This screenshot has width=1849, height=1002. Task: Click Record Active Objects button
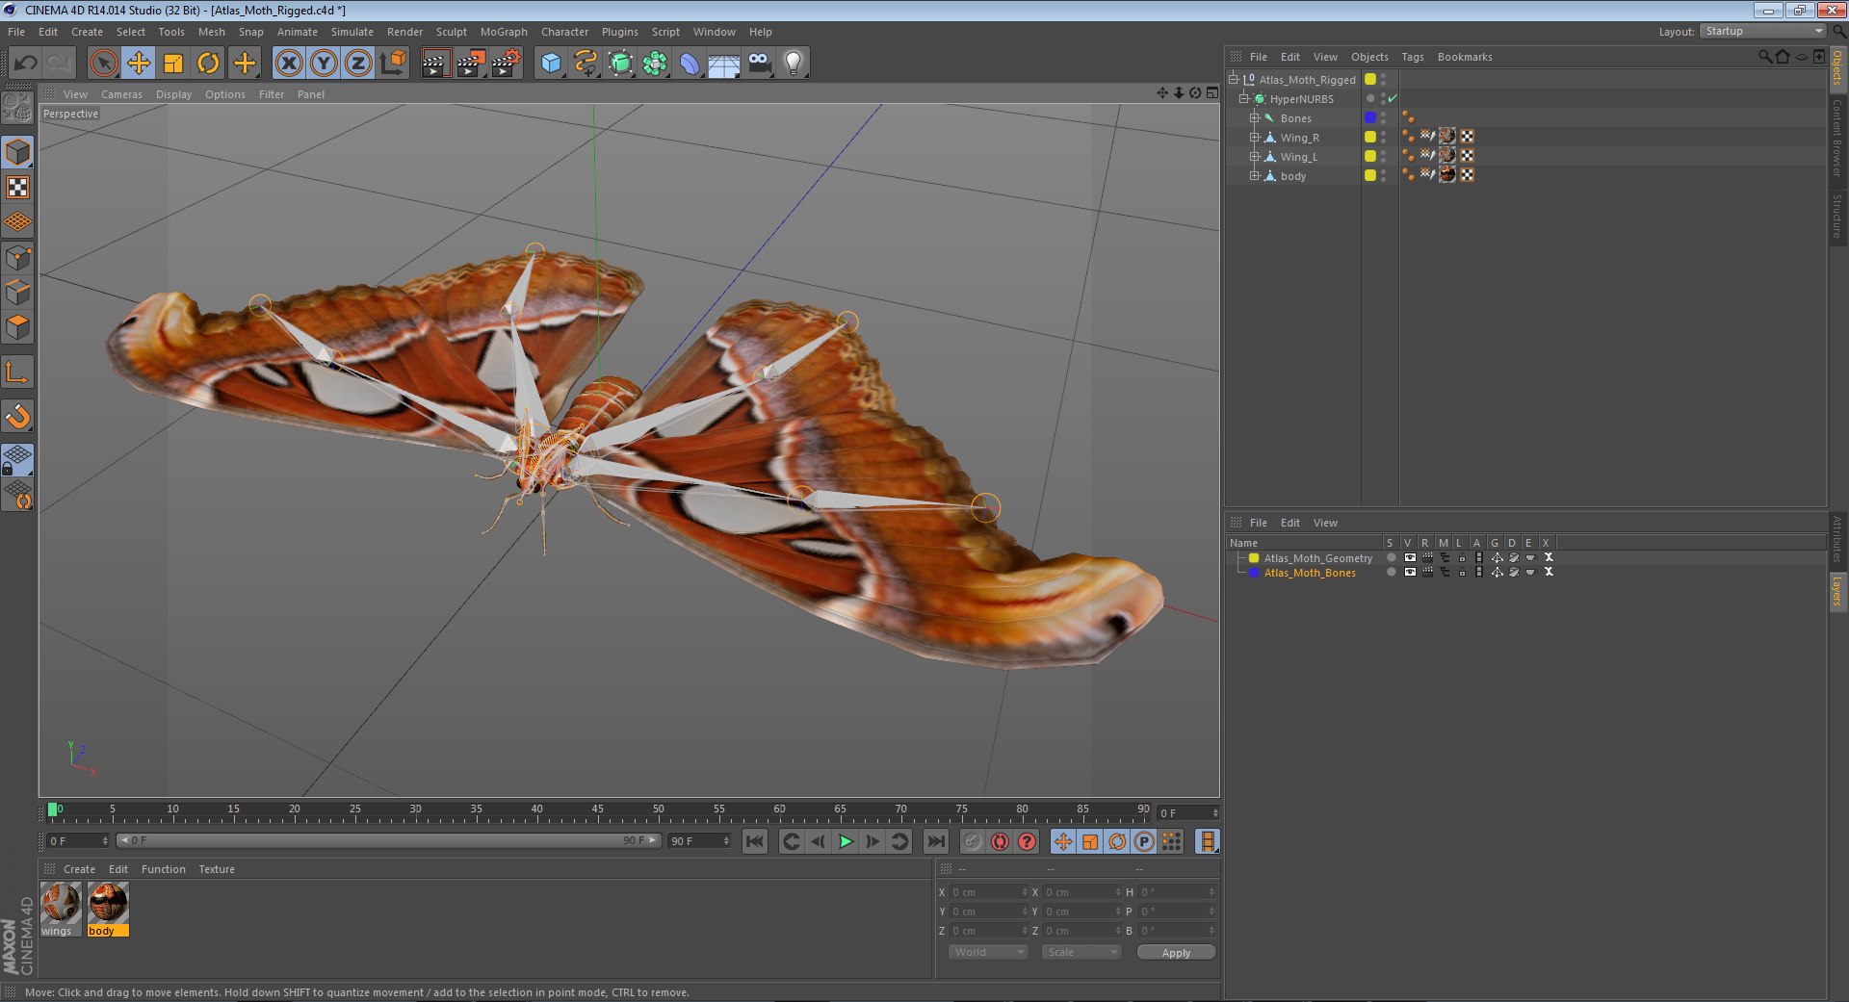973,841
